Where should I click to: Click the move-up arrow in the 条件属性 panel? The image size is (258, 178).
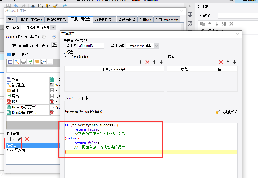tap(210, 24)
